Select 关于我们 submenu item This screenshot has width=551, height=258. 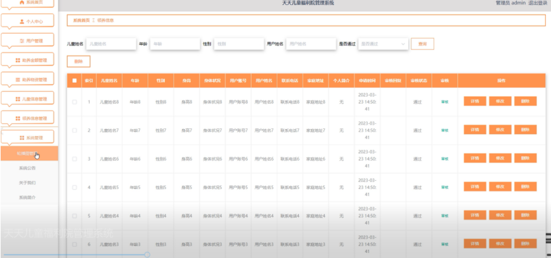coord(27,183)
